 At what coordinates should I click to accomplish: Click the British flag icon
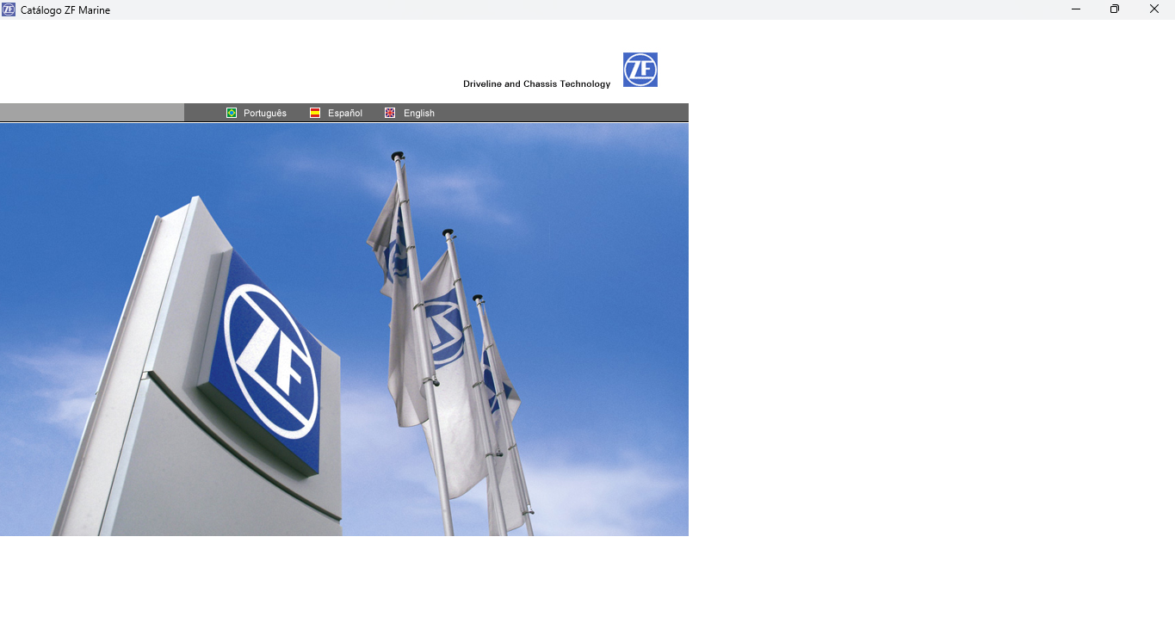[x=390, y=113]
